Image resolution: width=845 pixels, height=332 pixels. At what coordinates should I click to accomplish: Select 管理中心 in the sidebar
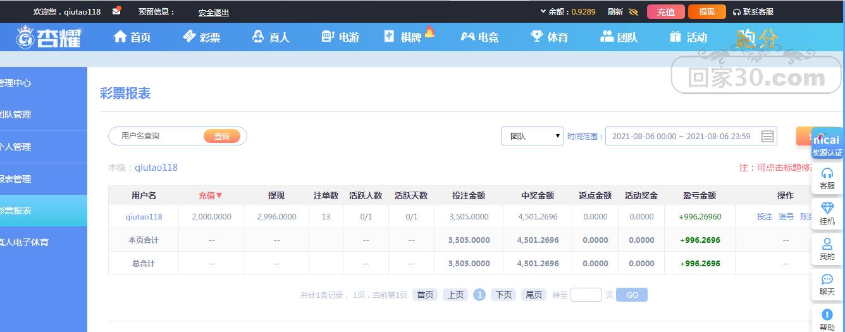pos(44,83)
